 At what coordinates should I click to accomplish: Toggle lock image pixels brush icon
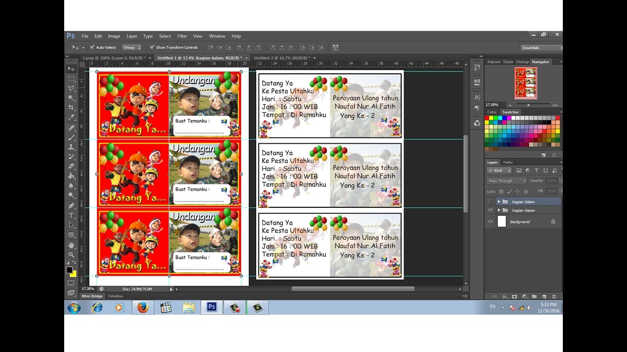tap(509, 191)
